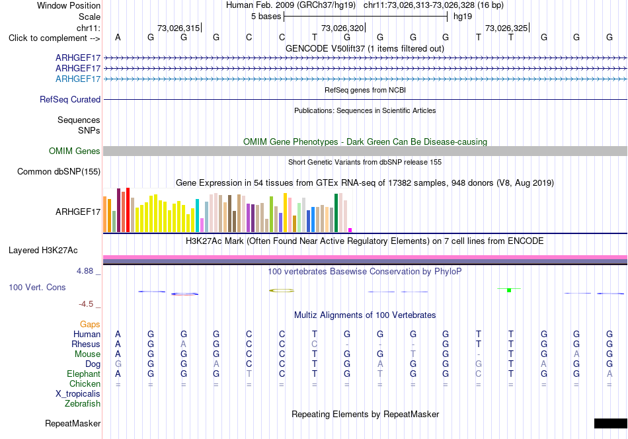Click the 'Common dbSNP(155)' track label
This screenshot has height=439, width=628.
coord(58,171)
